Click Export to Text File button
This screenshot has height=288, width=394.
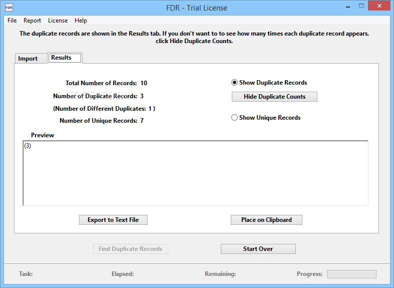[113, 220]
